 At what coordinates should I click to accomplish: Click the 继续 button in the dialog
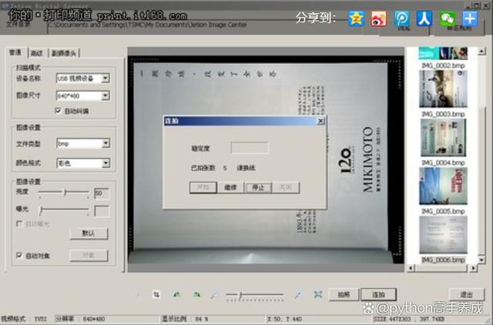tap(230, 188)
